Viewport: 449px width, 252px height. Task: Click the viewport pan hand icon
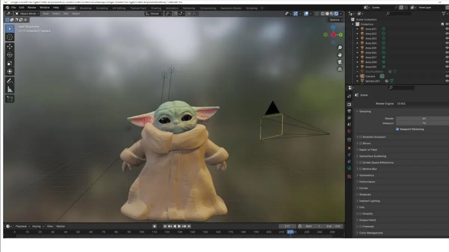[340, 55]
